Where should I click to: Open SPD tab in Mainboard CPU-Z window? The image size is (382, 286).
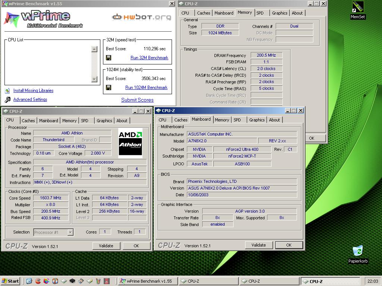(237, 120)
